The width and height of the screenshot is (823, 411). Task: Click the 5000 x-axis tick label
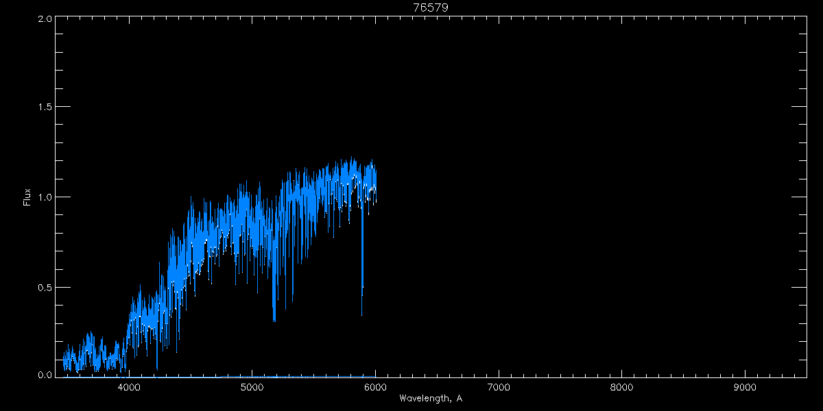click(252, 387)
